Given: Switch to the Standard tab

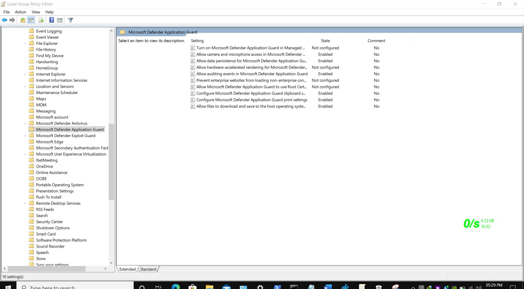Looking at the screenshot, I should pos(148,269).
